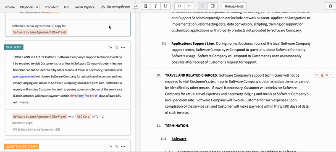Click the TRAVEL AND RELATED CHARGES heading in the document

pos(191,75)
